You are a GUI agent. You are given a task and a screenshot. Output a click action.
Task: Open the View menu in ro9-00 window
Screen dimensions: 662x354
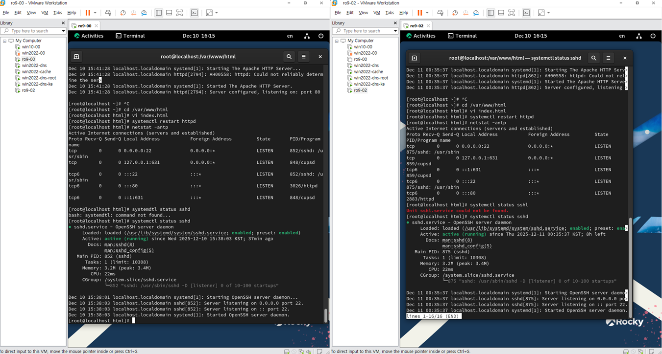pyautogui.click(x=31, y=13)
